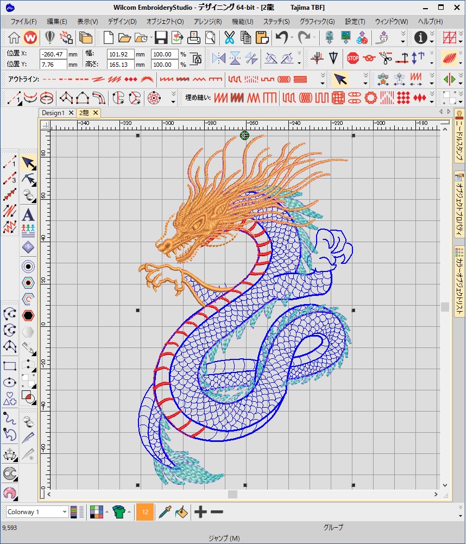Image resolution: width=467 pixels, height=544 pixels.
Task: Open the ステッチ(S) menu
Action: point(276,22)
